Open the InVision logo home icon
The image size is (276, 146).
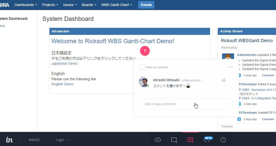tap(9, 140)
